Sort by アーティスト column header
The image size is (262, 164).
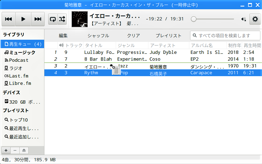pyautogui.click(x=169, y=45)
